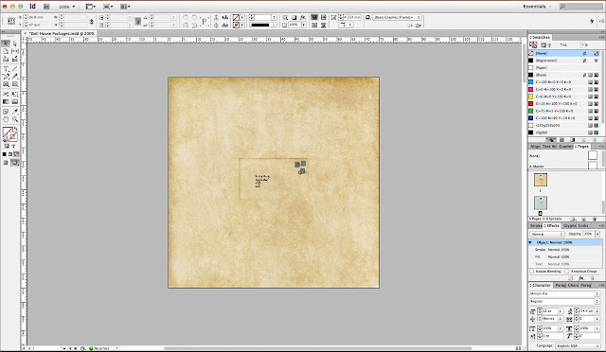Open the Essentials workspace switcher
Image resolution: width=606 pixels, height=352 pixels.
537,7
